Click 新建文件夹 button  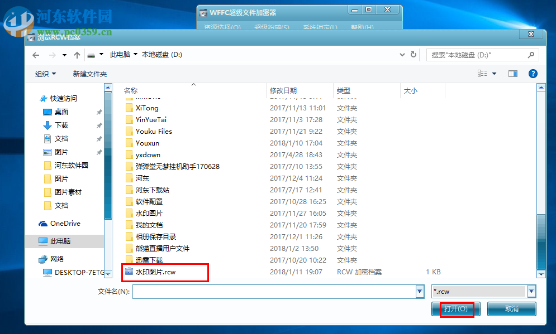click(90, 74)
